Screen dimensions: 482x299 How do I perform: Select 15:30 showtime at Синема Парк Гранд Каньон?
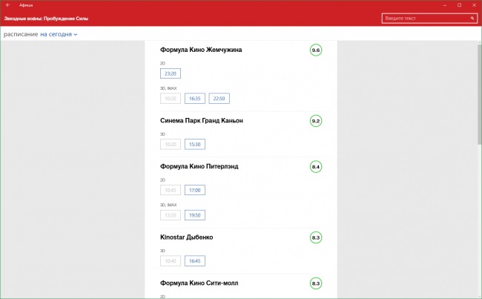[x=194, y=144]
